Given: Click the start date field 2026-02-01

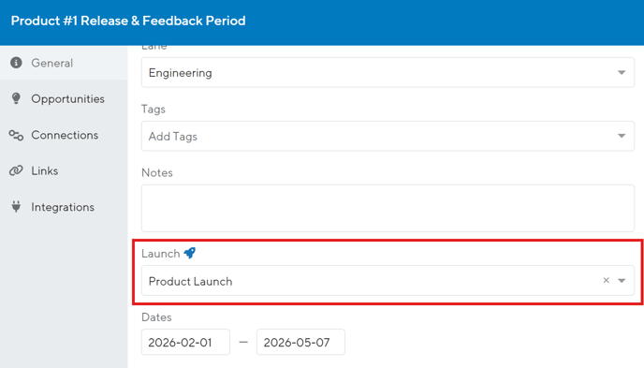Looking at the screenshot, I should point(185,342).
